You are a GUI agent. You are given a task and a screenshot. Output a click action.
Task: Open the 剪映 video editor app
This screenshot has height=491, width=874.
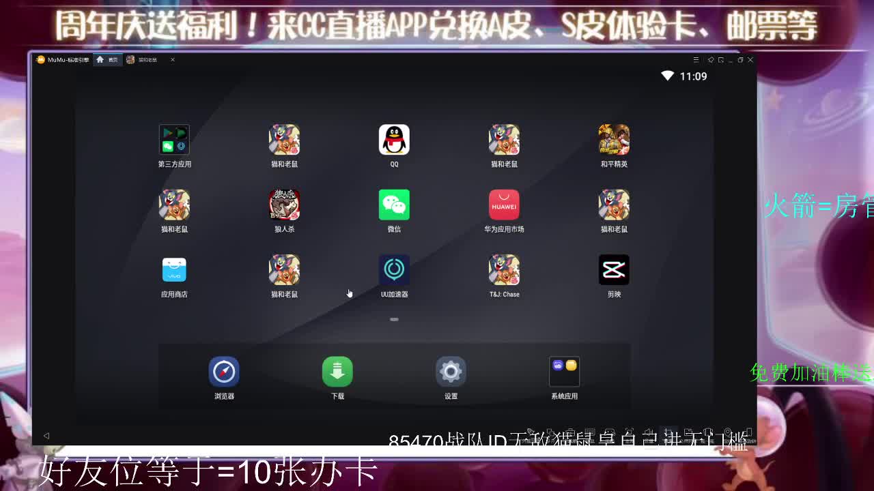[614, 270]
